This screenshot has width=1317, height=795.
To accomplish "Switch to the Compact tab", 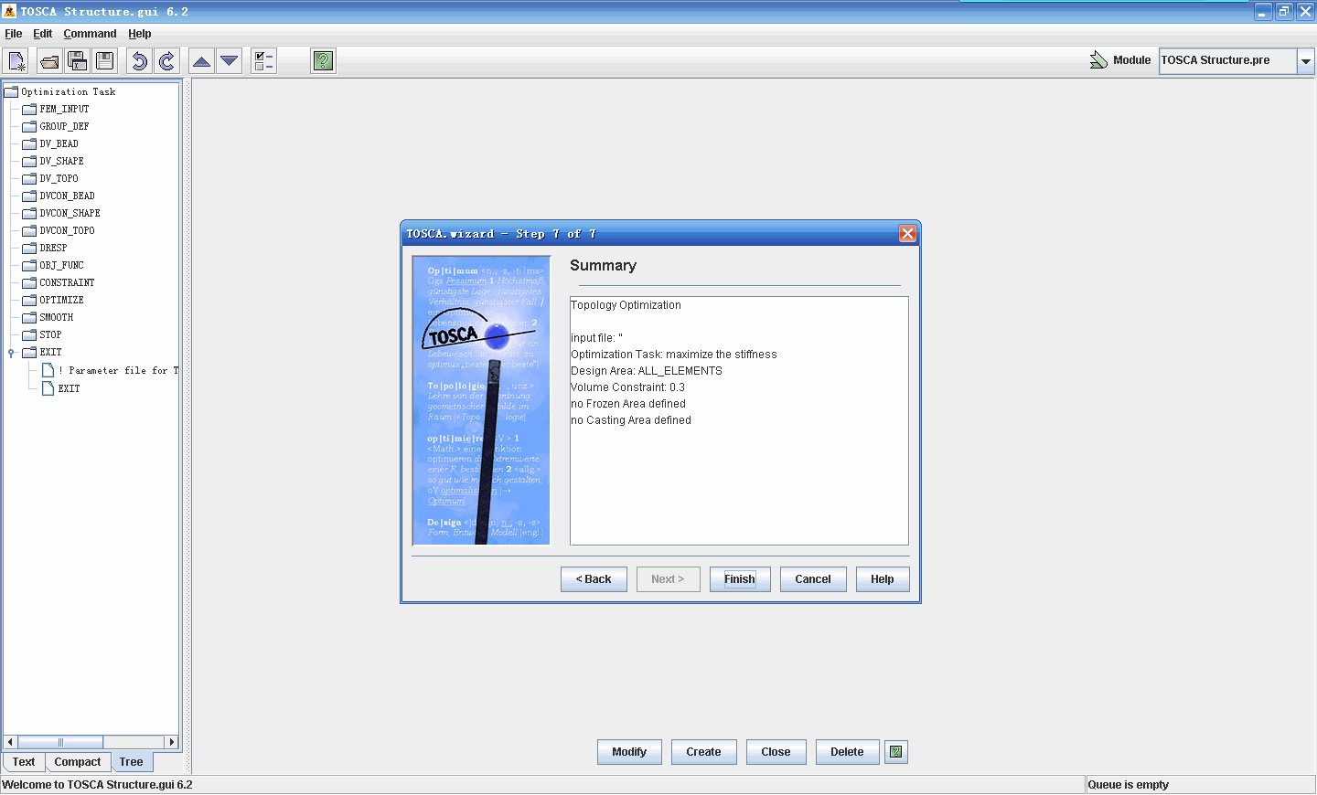I will tap(78, 762).
